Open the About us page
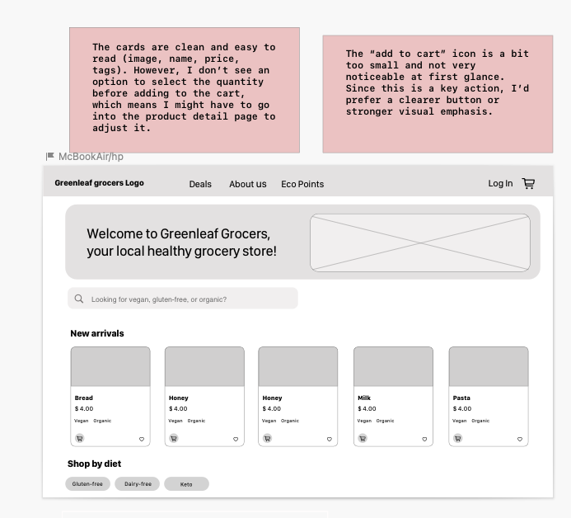Screen dimensions: 571x518 (247, 184)
